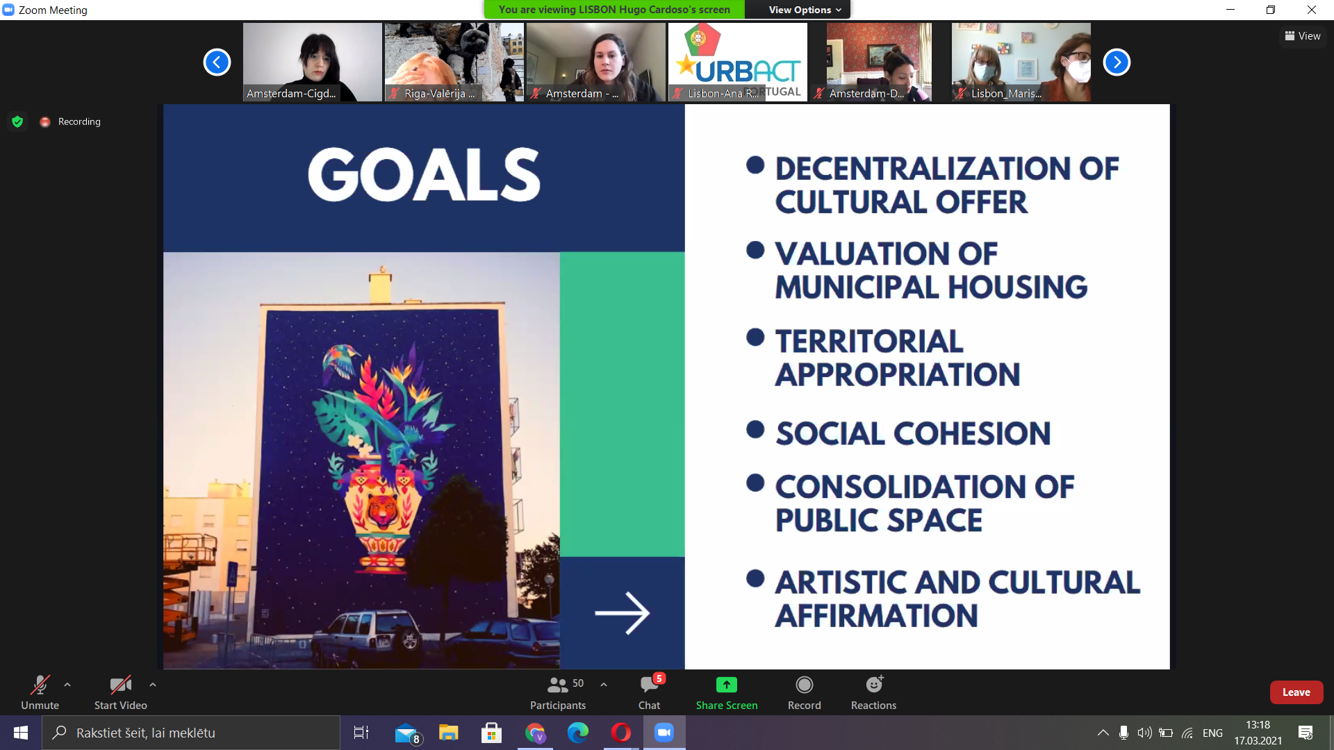Click the Share Screen icon
Screen dimensions: 1334x750
[x=726, y=685]
